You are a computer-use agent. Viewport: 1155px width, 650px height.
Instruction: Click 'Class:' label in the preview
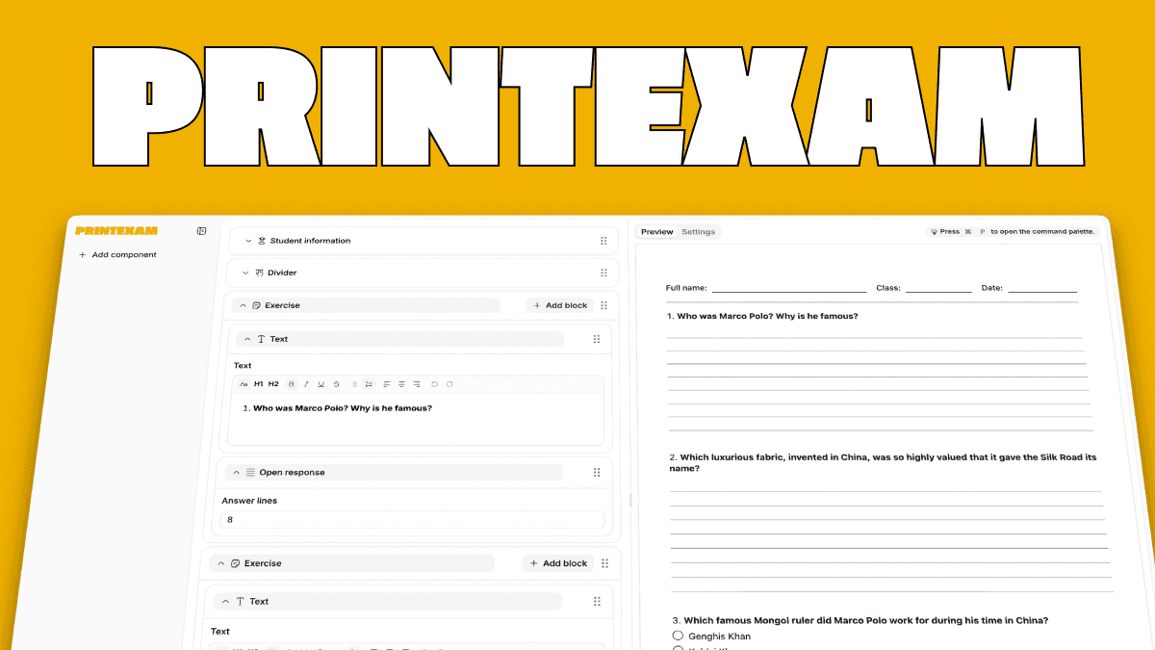click(x=887, y=288)
